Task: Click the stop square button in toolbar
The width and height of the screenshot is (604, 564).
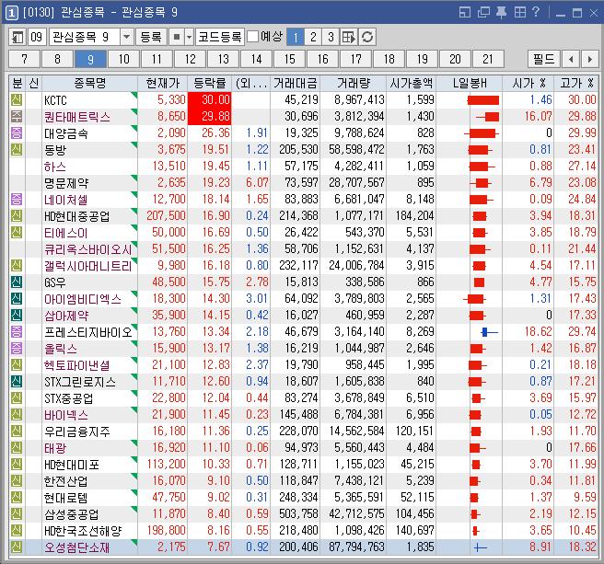Action: tap(177, 37)
